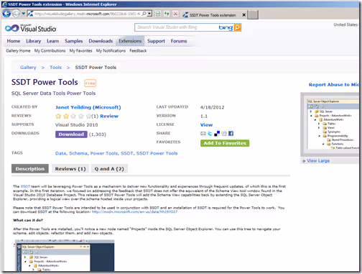Open My Notifications
The width and height of the screenshot is (362, 274).
click(111, 50)
